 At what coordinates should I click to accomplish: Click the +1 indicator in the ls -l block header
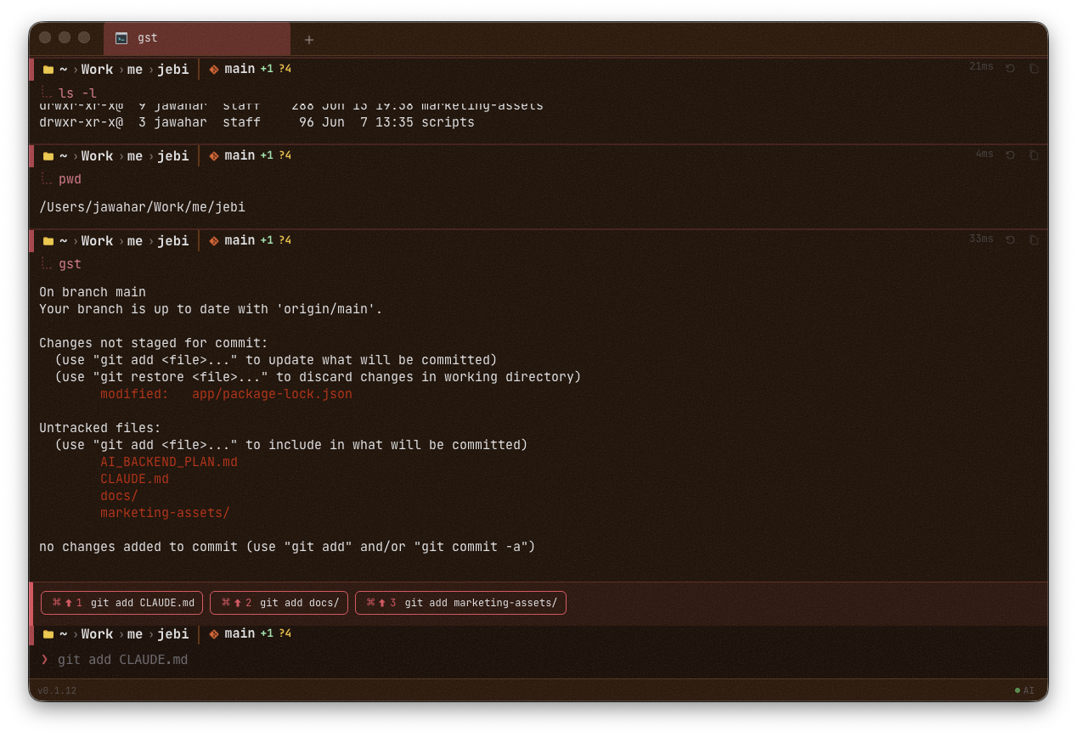coord(267,69)
